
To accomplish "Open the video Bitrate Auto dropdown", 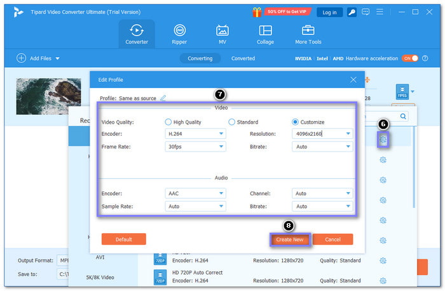I will (322, 146).
